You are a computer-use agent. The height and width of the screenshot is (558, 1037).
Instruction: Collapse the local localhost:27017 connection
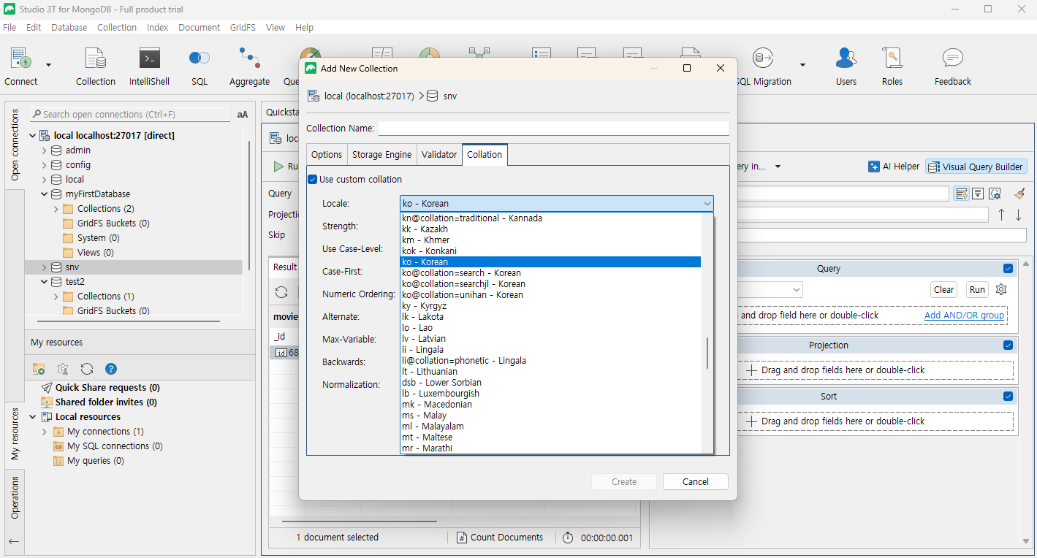coord(33,136)
